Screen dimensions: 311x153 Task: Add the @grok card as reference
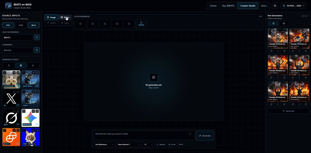click(14, 111)
